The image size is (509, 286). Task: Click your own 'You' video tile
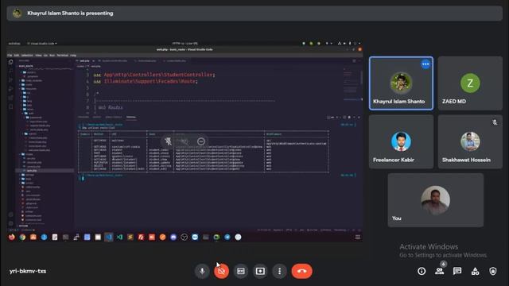pyautogui.click(x=436, y=200)
